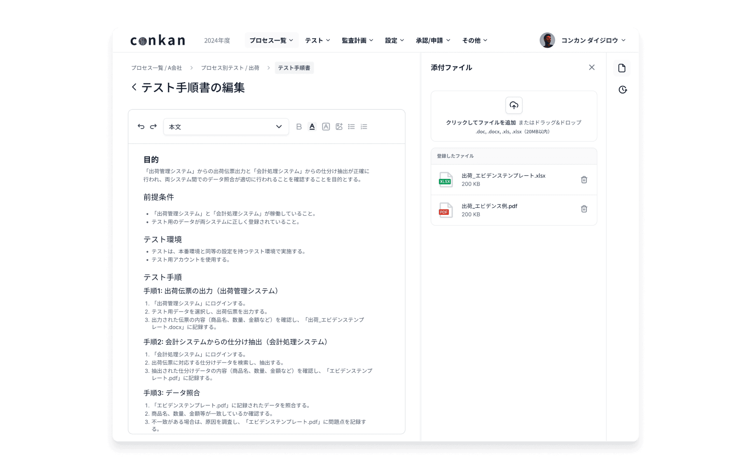751x469 pixels.
Task: Open the 本文 paragraph style dropdown
Action: (226, 127)
